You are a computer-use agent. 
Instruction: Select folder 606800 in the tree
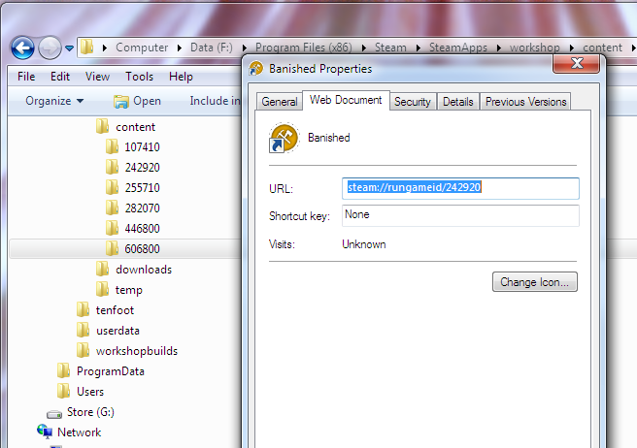tap(142, 248)
